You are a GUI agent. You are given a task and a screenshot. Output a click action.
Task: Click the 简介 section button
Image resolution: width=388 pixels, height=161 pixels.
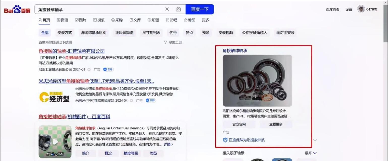point(86,153)
